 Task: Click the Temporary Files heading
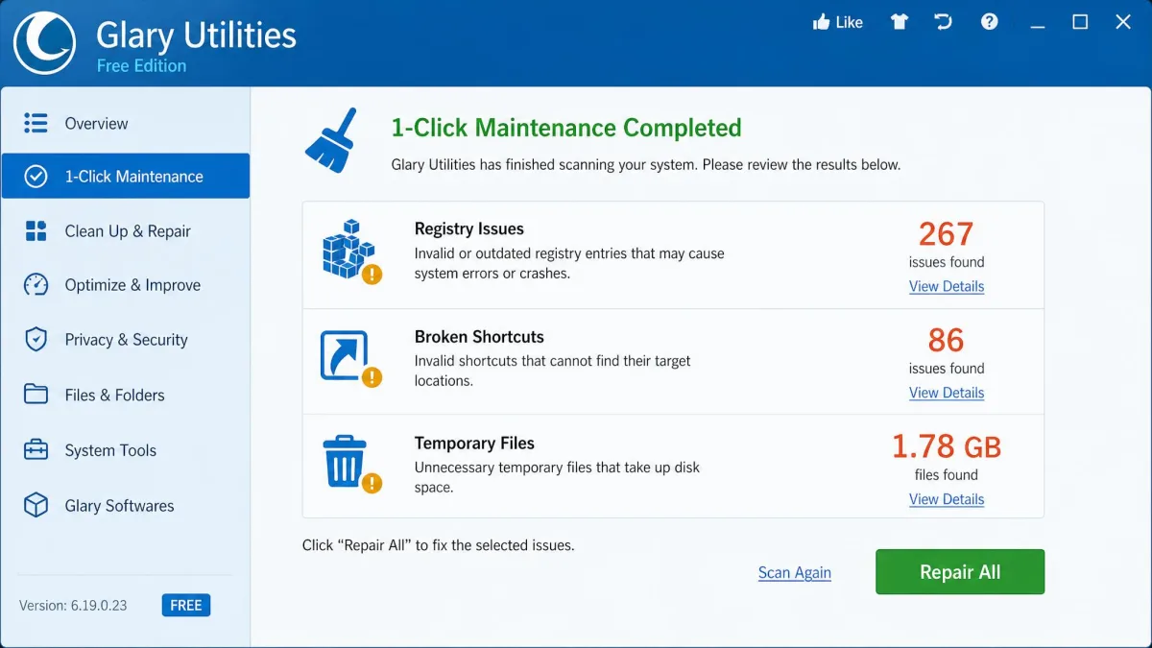(x=474, y=444)
